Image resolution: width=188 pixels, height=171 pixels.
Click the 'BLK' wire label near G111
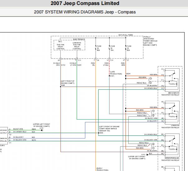coord(151,154)
